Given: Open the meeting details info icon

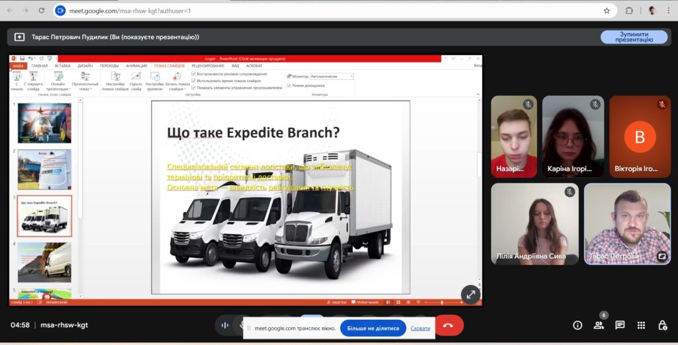Looking at the screenshot, I should (577, 325).
